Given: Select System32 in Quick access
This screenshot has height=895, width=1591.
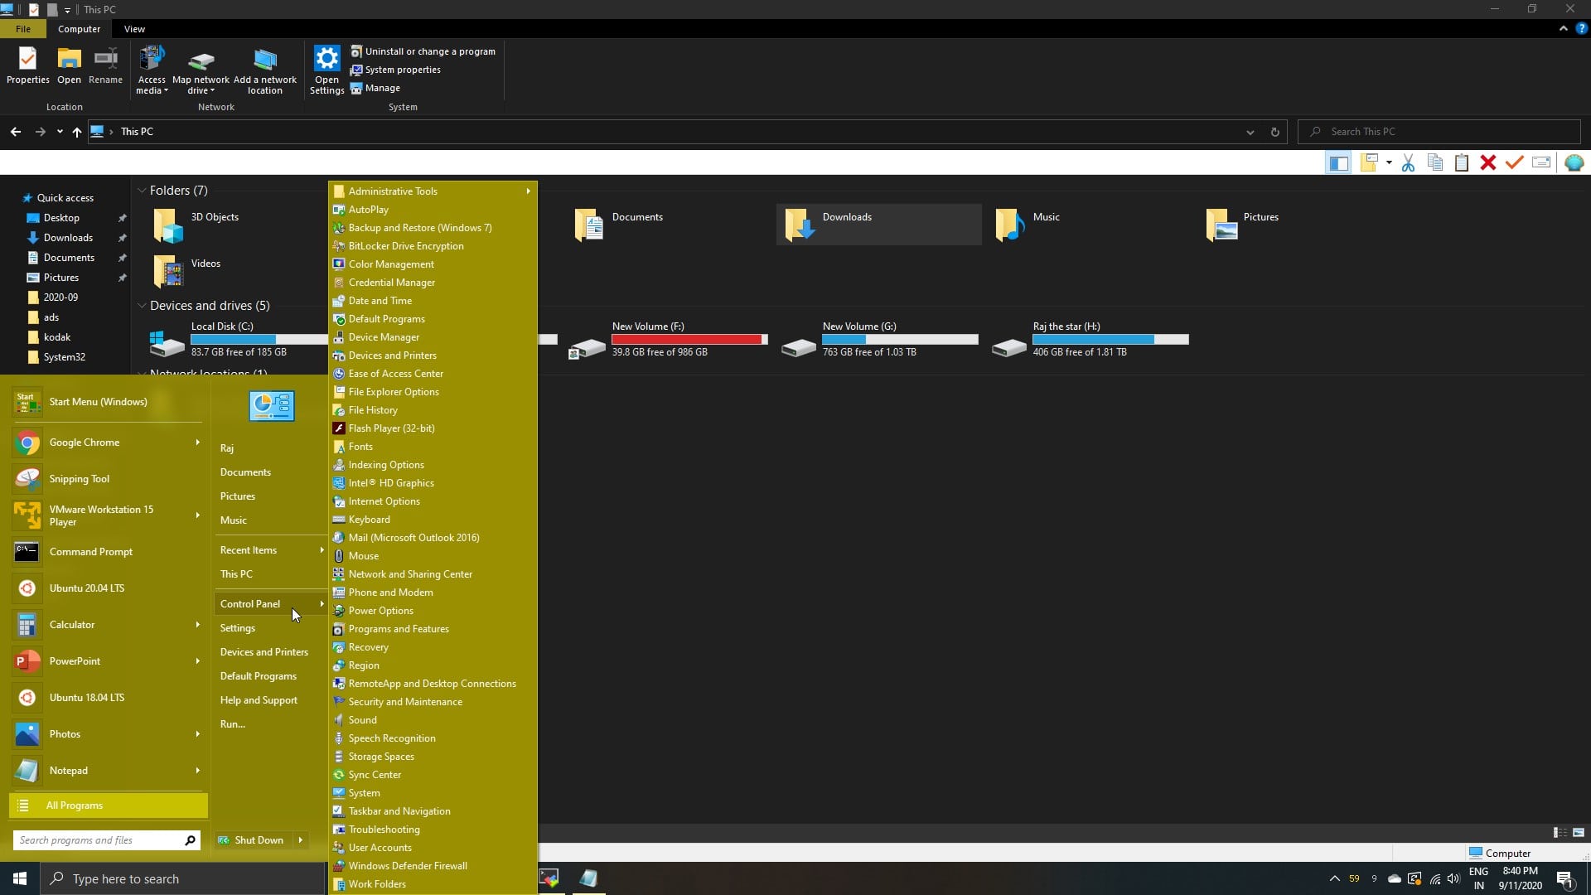Looking at the screenshot, I should (64, 357).
